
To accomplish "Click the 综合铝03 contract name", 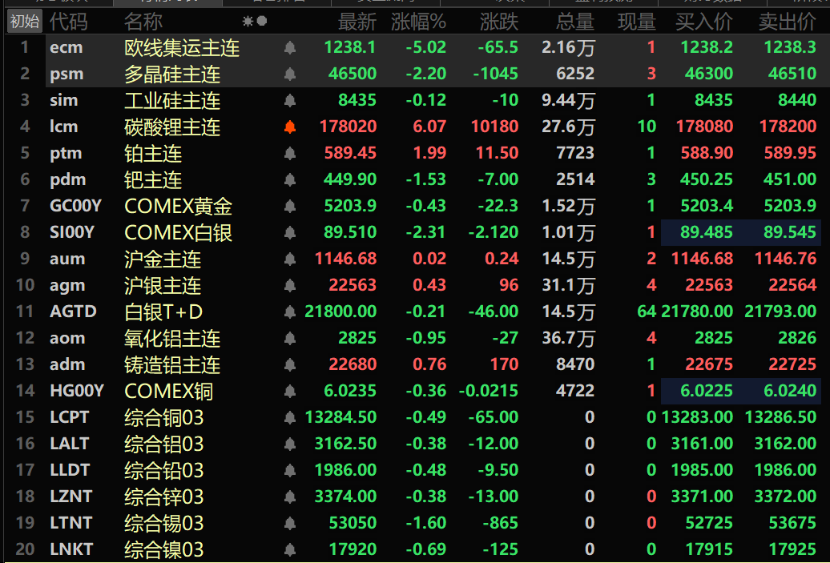I will (163, 444).
